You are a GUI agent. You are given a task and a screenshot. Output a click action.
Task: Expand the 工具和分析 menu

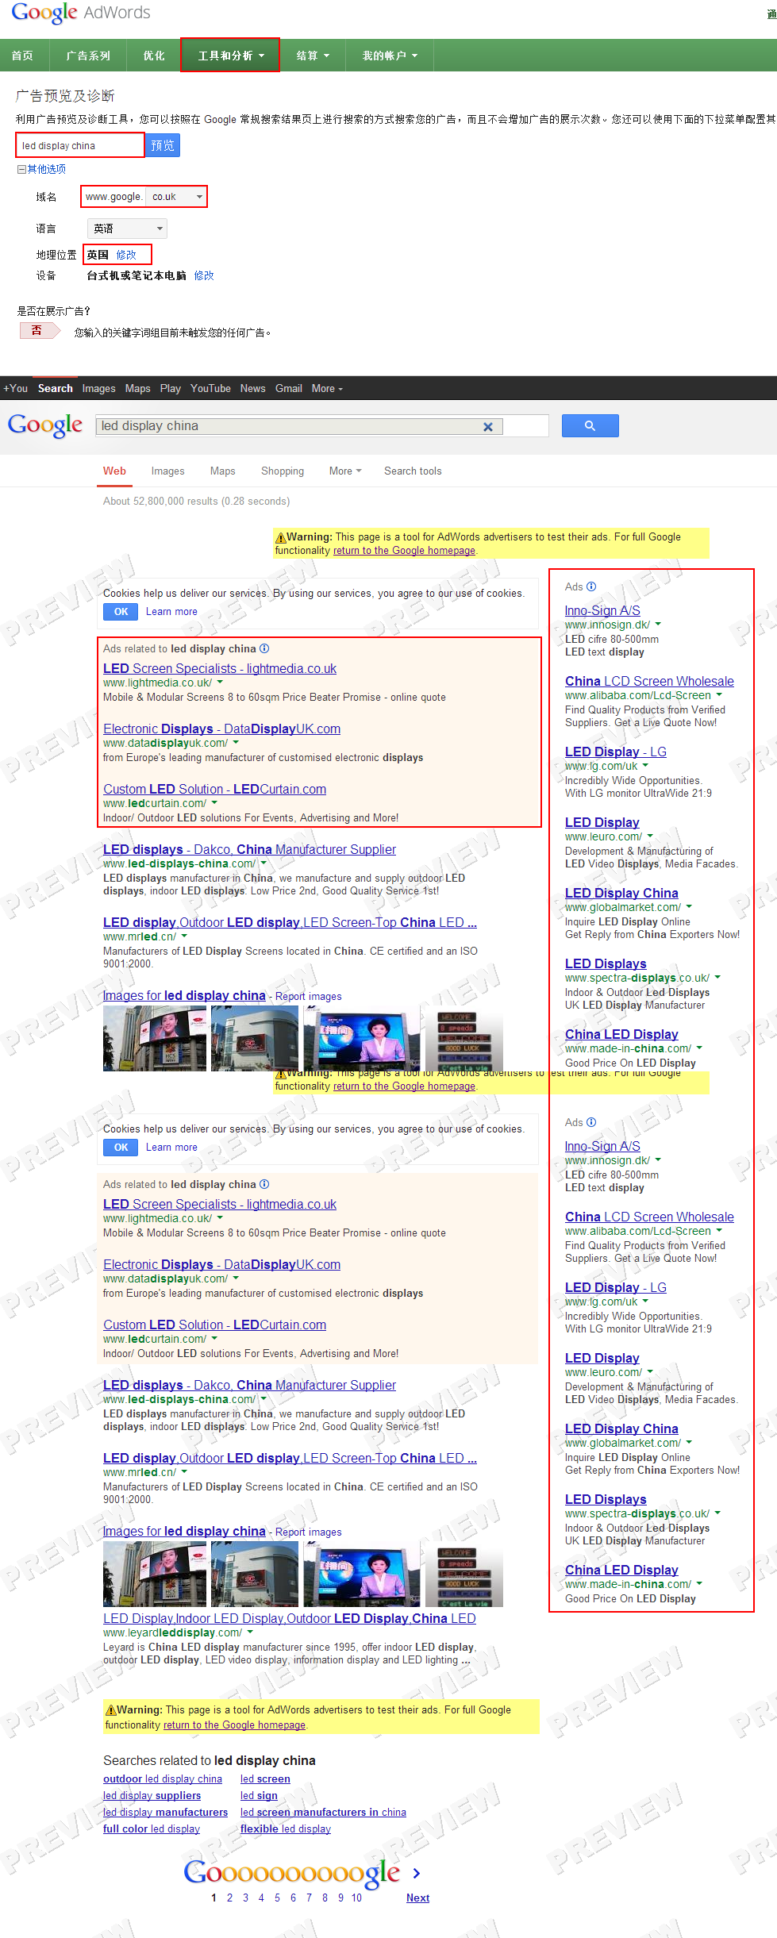click(x=230, y=56)
